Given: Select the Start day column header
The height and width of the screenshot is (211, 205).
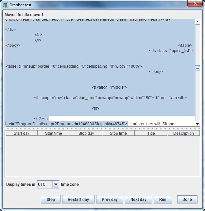Looking at the screenshot, I should (21, 133).
